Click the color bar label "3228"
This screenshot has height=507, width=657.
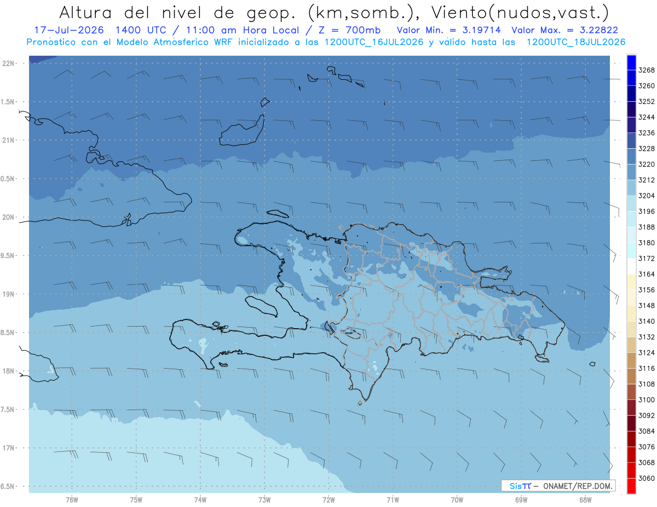pos(647,149)
